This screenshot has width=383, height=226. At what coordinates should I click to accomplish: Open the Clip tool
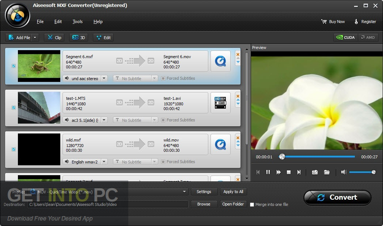(54, 37)
